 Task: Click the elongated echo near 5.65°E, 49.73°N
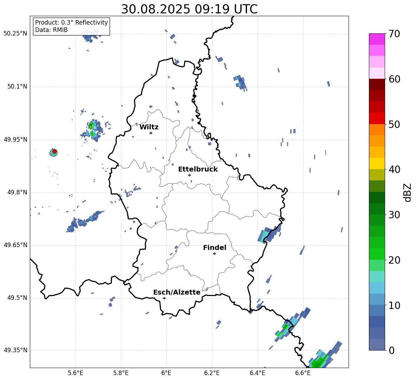pyautogui.click(x=84, y=221)
